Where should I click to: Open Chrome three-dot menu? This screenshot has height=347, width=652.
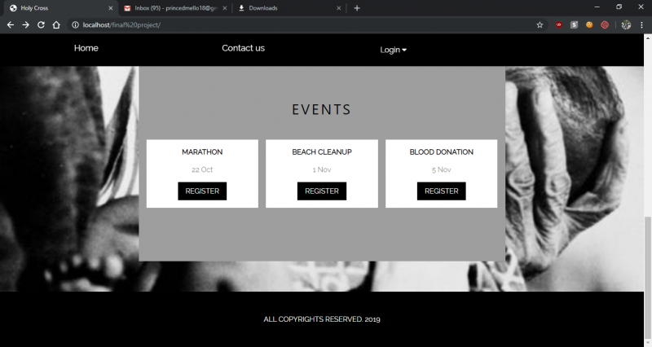641,25
